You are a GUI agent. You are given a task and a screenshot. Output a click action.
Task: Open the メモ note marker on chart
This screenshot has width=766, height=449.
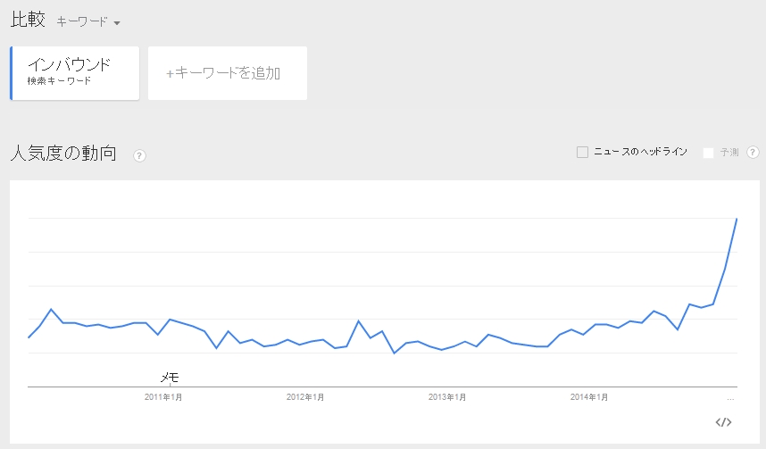coord(170,378)
